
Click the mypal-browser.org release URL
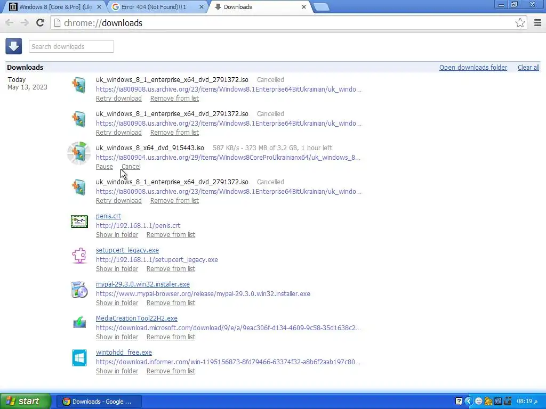203,294
